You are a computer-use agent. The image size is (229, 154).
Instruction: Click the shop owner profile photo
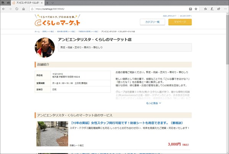pyautogui.click(x=45, y=48)
